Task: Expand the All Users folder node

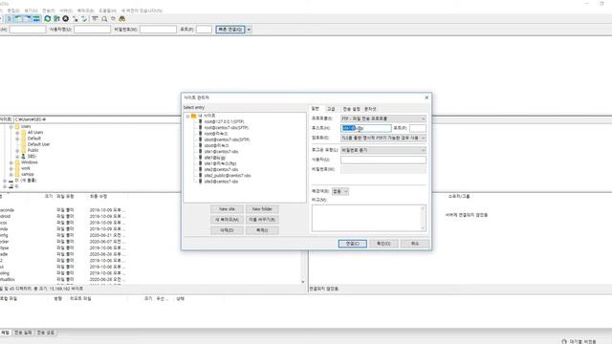Action: 17,133
